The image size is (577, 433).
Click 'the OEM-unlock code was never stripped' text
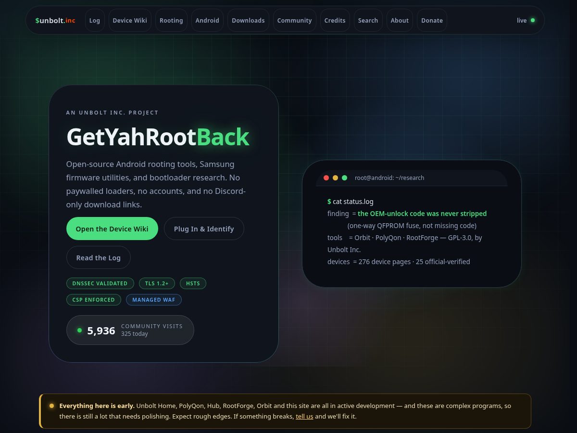tap(422, 214)
